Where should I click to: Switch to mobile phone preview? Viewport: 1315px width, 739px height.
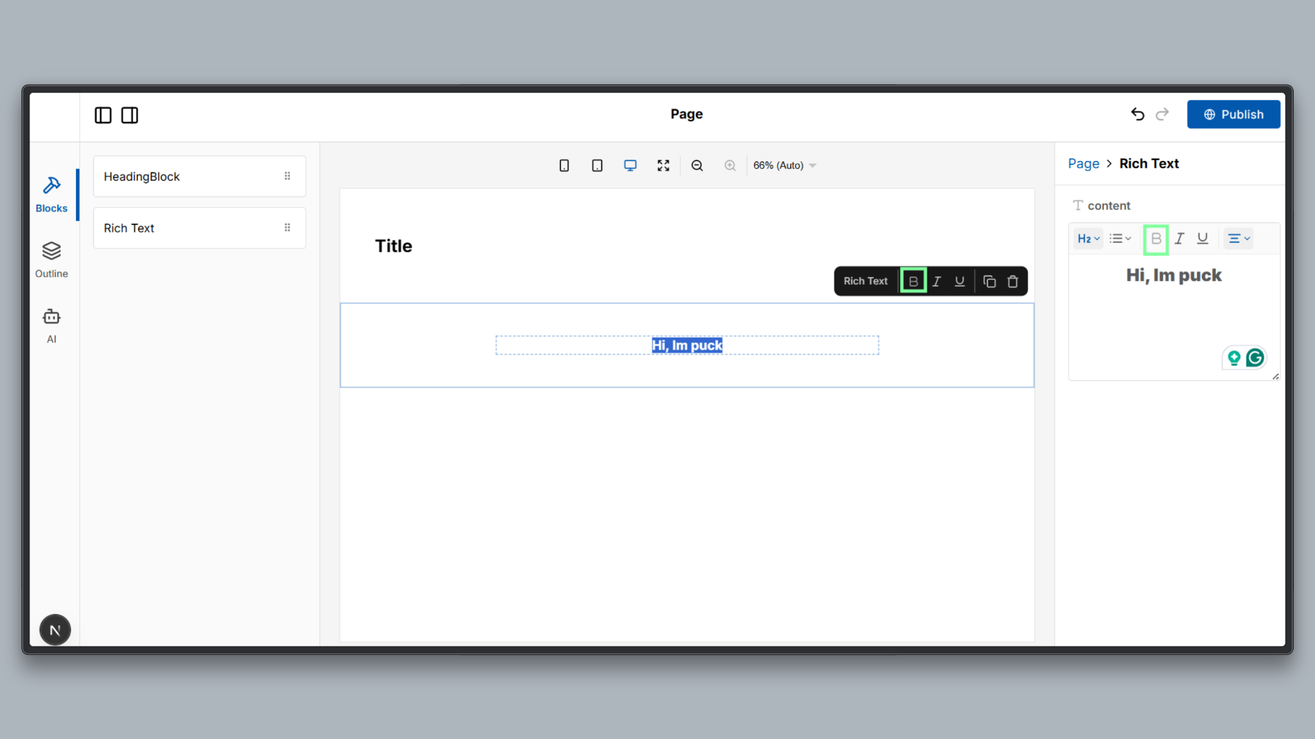point(564,165)
